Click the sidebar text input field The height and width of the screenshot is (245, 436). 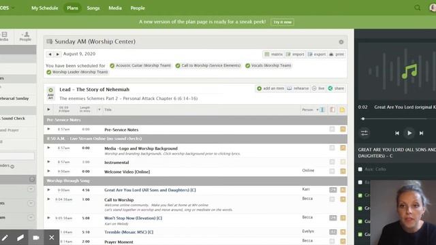point(17,156)
